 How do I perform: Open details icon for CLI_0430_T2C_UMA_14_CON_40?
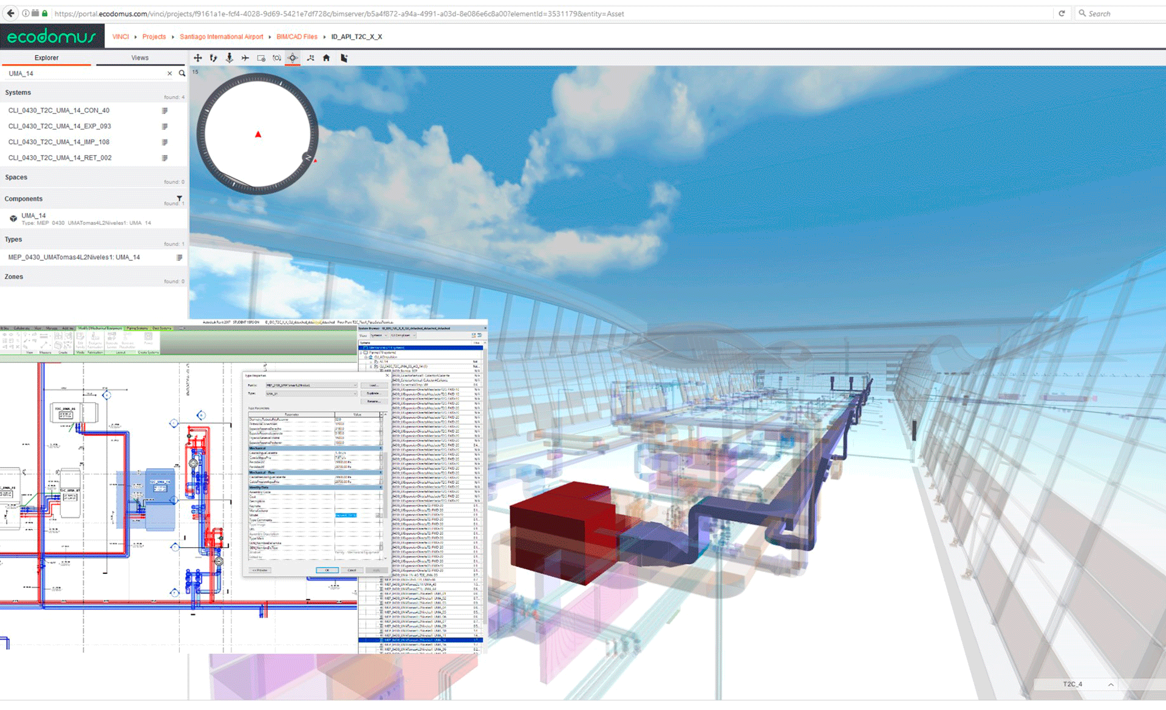pyautogui.click(x=165, y=111)
